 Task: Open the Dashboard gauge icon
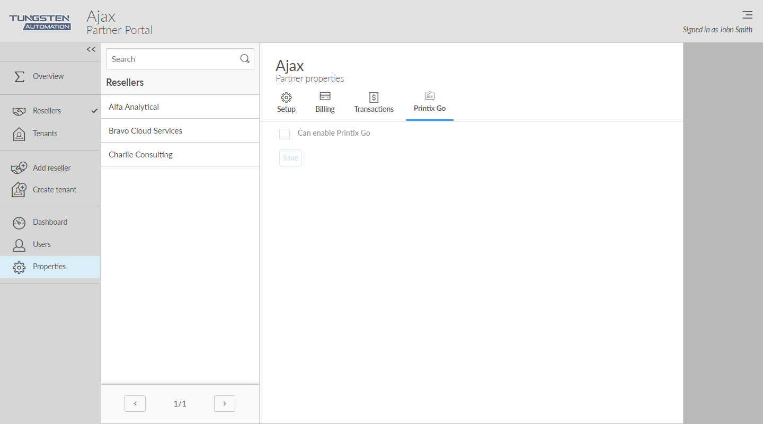19,223
